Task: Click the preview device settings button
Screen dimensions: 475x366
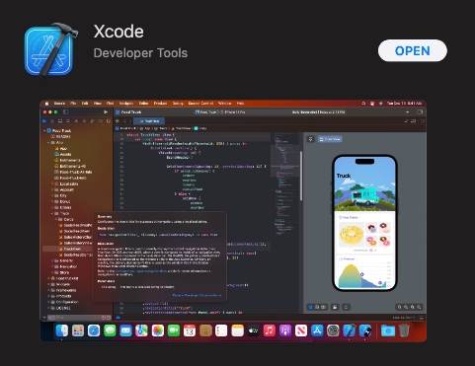Action: (335, 307)
